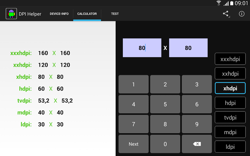
Task: Click the mdpi: result label
Action: pyautogui.click(x=24, y=113)
